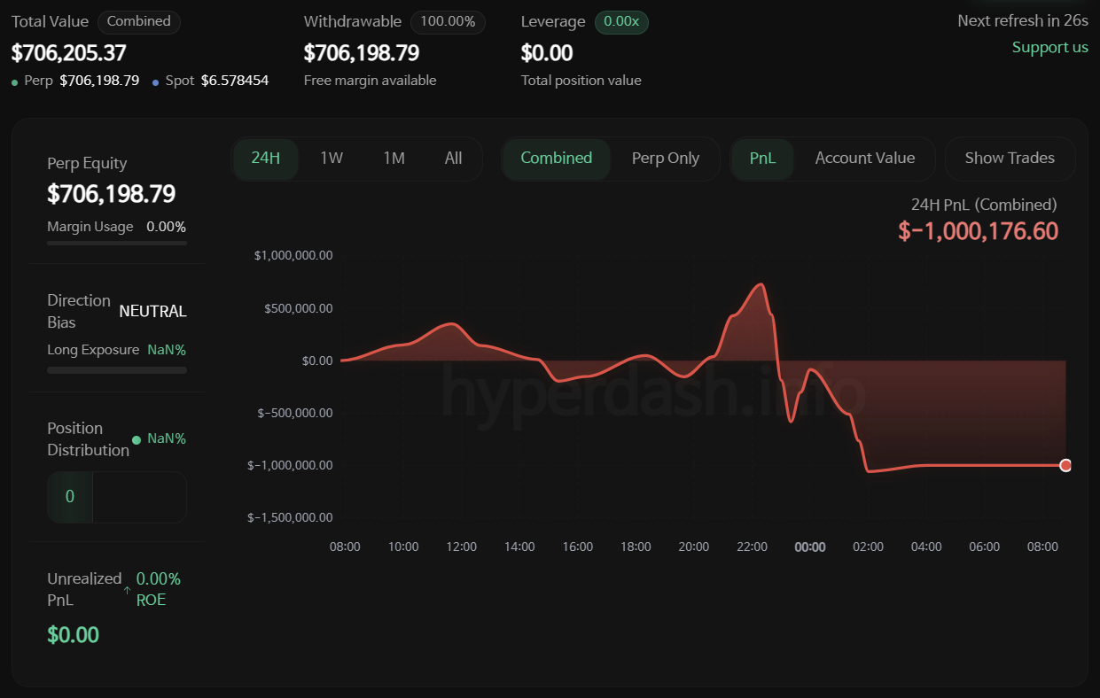Click the blue Spot legend dot
Screen dimensions: 1100x698
(x=156, y=81)
